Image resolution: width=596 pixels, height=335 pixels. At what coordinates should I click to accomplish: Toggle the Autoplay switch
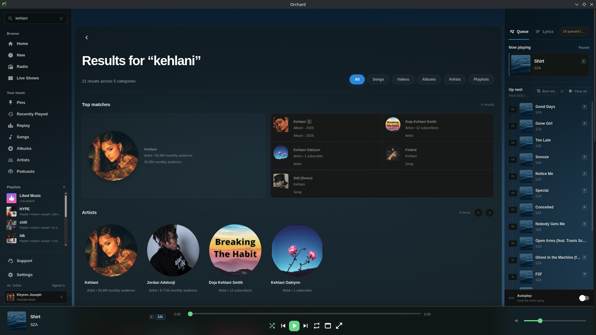[x=584, y=298]
